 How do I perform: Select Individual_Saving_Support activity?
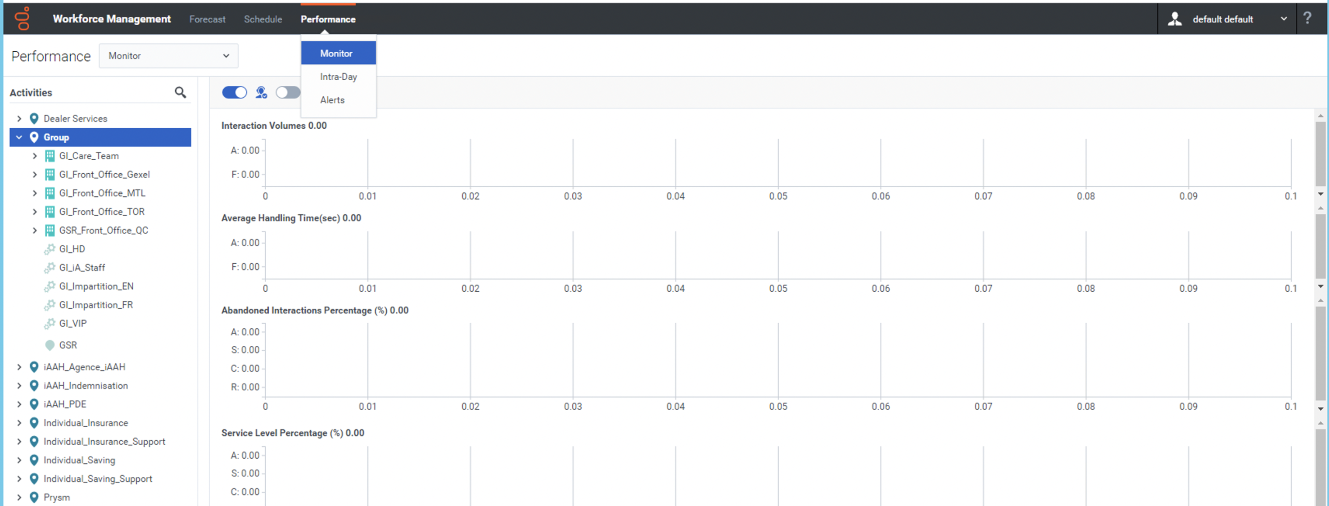click(98, 478)
